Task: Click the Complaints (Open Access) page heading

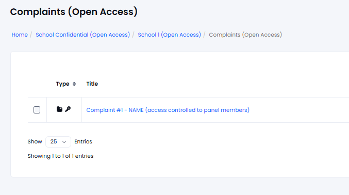Action: [74, 12]
